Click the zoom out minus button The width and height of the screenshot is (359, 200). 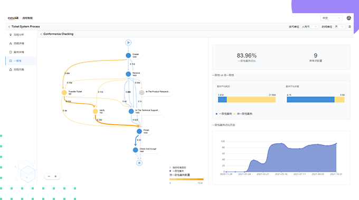pyautogui.click(x=49, y=176)
